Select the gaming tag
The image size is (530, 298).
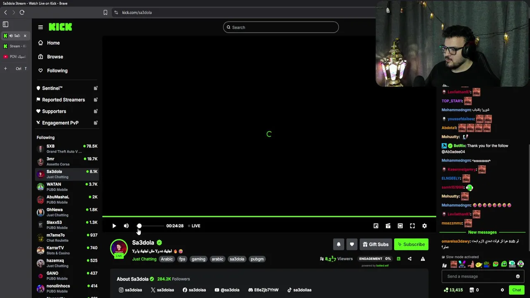coord(198,259)
